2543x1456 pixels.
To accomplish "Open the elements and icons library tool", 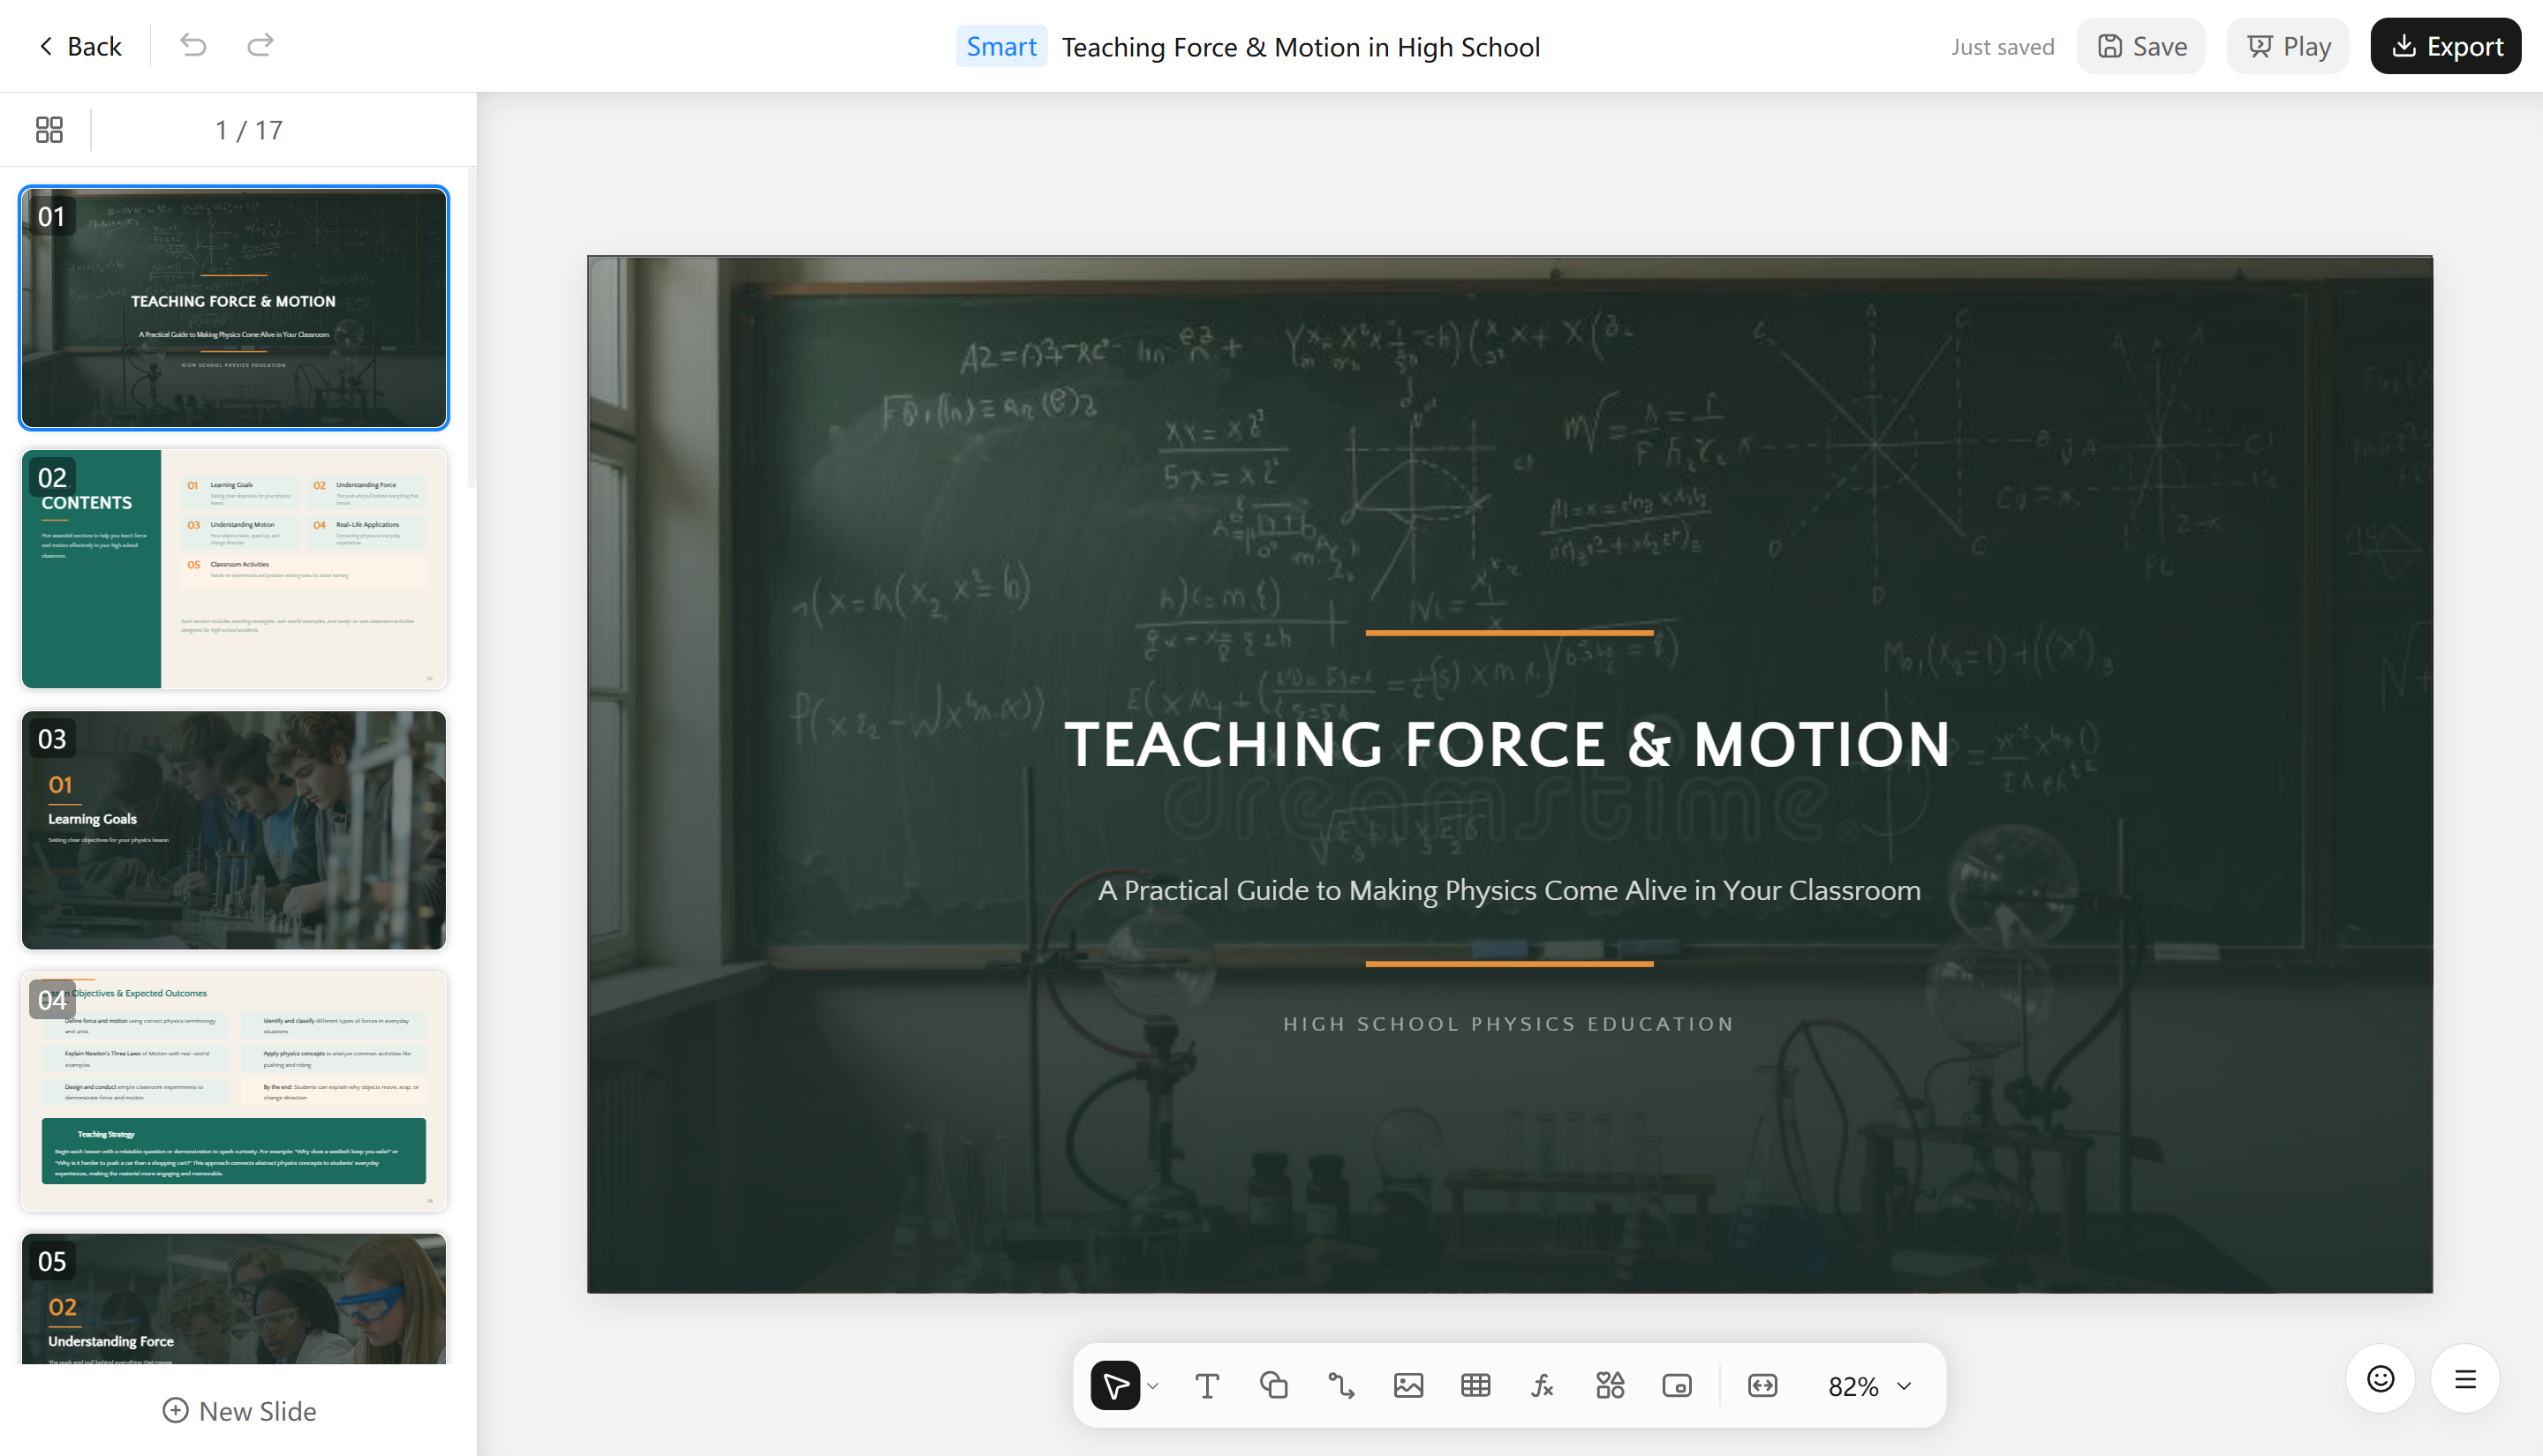I will (1610, 1385).
